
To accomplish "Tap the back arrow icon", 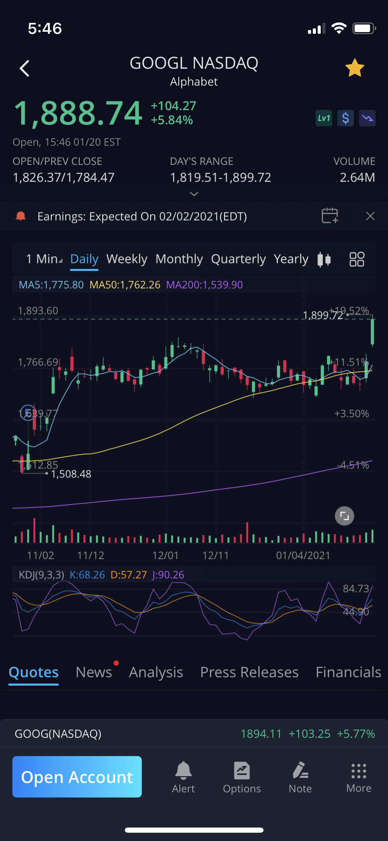I will [24, 68].
